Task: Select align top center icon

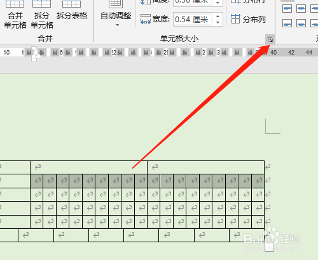Action: click(x=301, y=8)
